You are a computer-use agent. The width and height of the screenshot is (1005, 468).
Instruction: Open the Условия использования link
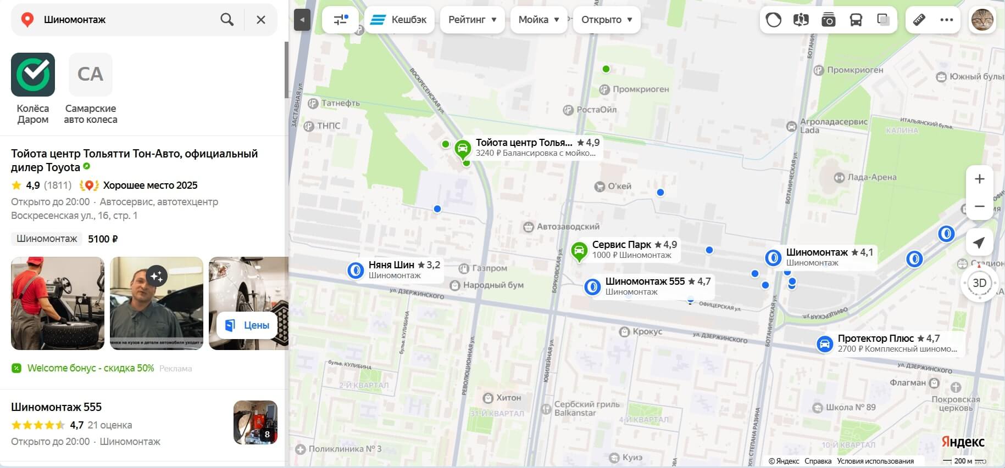pyautogui.click(x=875, y=461)
